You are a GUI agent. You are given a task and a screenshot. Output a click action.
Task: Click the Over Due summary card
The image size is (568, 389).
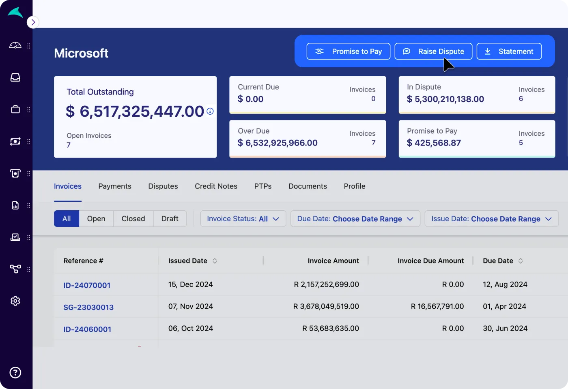[x=308, y=139]
